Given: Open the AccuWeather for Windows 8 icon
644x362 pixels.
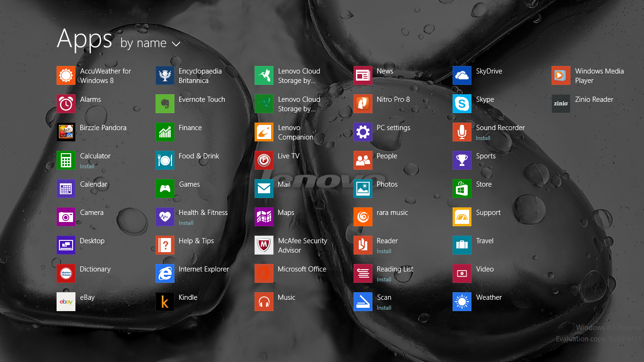Looking at the screenshot, I should pos(66,75).
